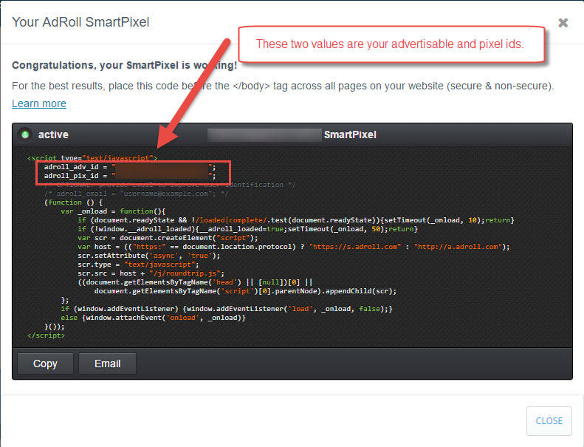Click the SmartPixel header label in the code panel
The width and height of the screenshot is (584, 447).
(x=350, y=134)
